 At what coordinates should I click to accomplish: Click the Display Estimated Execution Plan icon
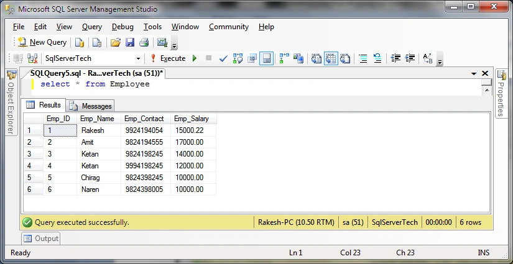238,58
